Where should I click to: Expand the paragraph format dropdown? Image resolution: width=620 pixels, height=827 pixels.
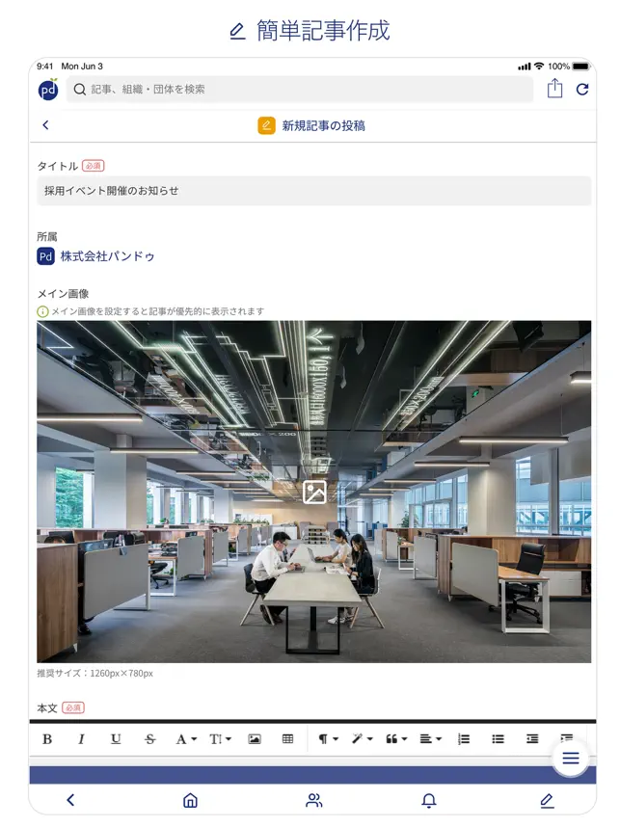328,739
